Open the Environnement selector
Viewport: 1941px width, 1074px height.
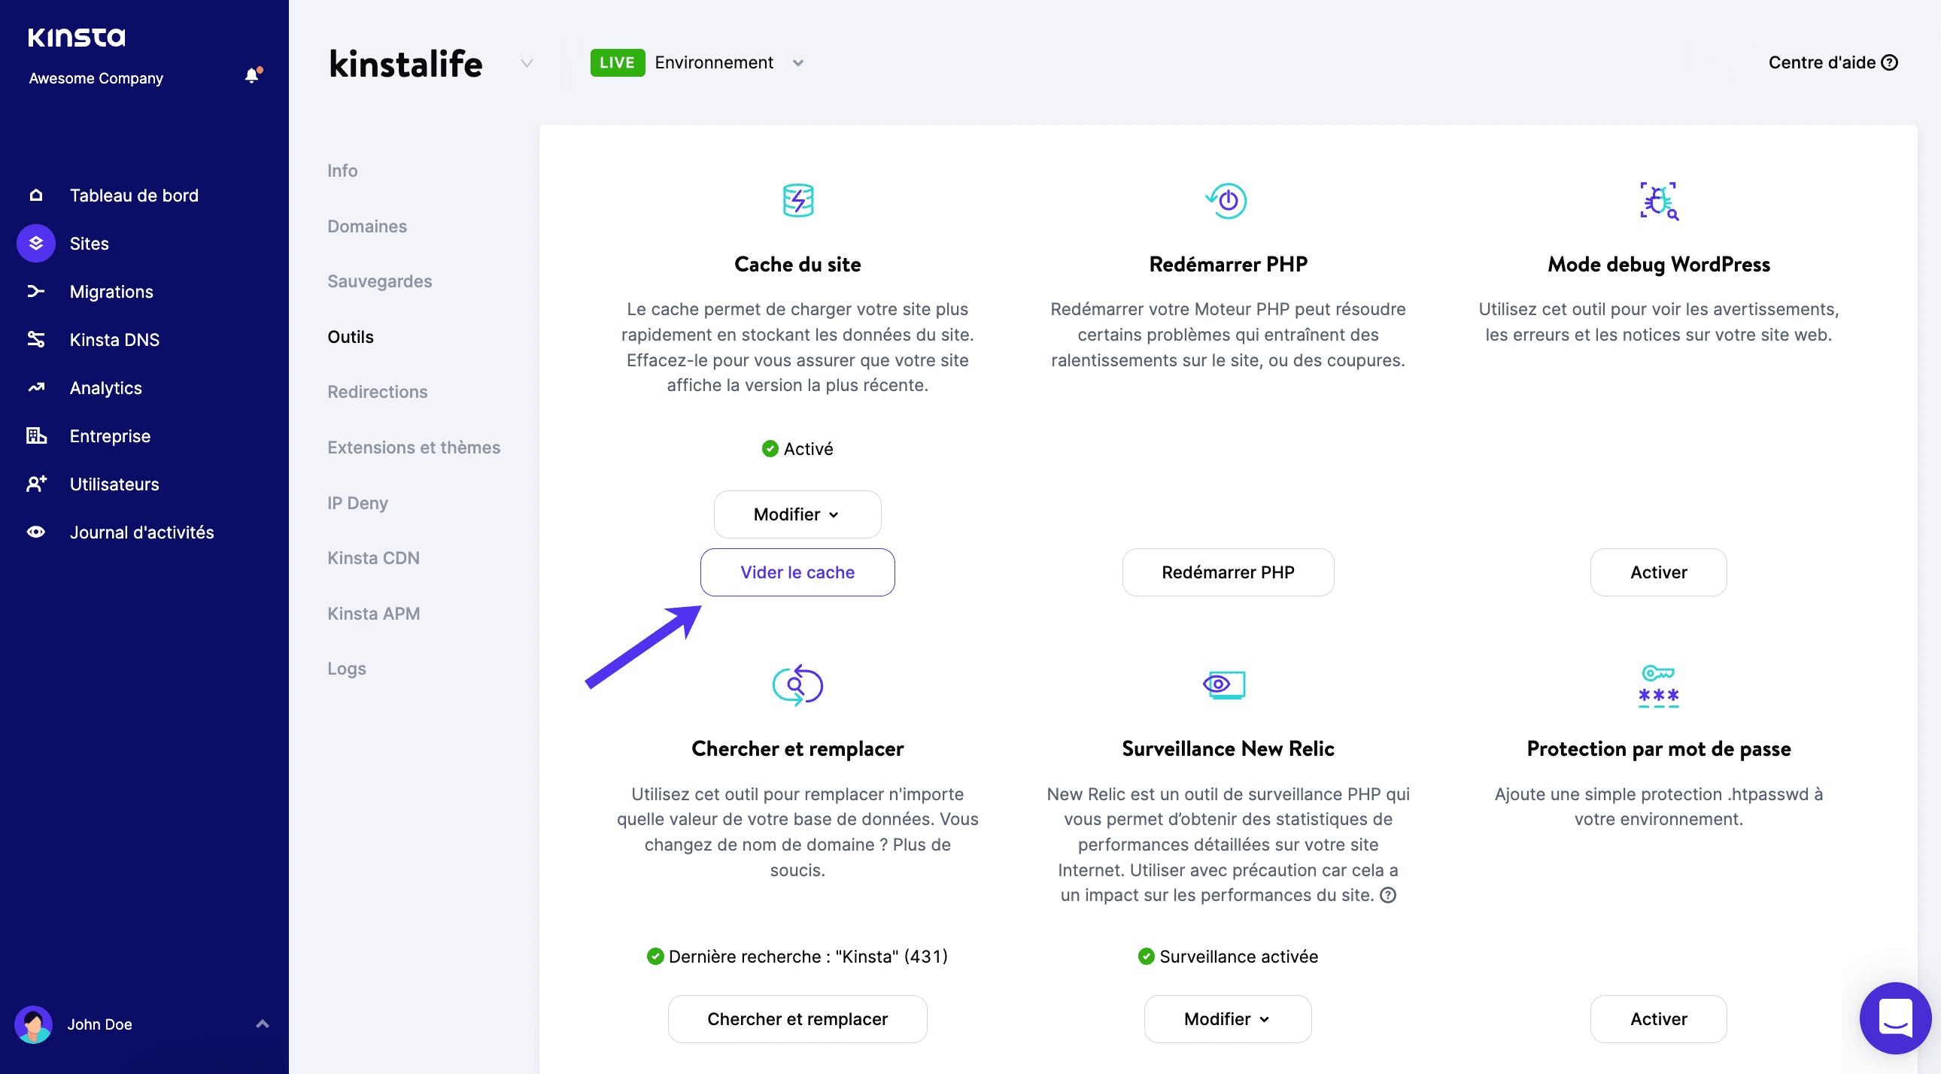click(x=798, y=63)
